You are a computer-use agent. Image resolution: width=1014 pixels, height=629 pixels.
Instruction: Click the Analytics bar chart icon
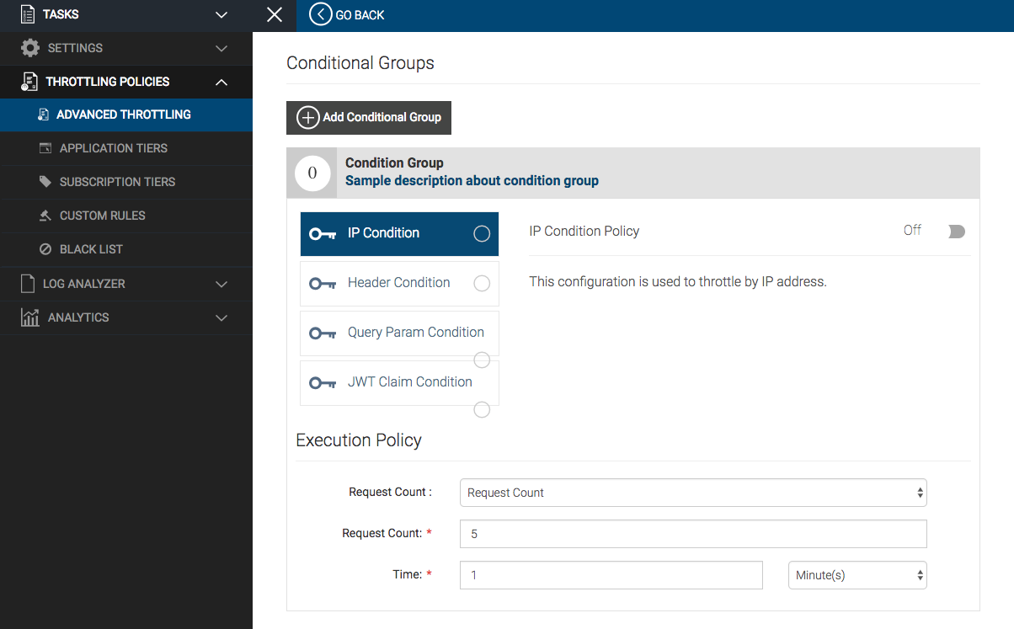click(31, 317)
